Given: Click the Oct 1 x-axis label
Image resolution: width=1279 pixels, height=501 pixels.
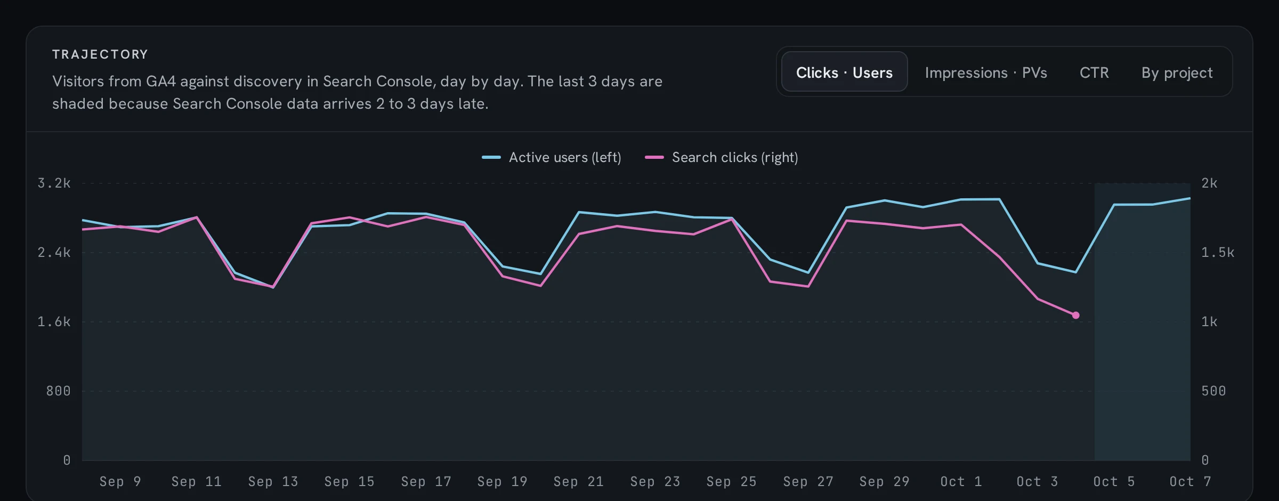Looking at the screenshot, I should [961, 481].
